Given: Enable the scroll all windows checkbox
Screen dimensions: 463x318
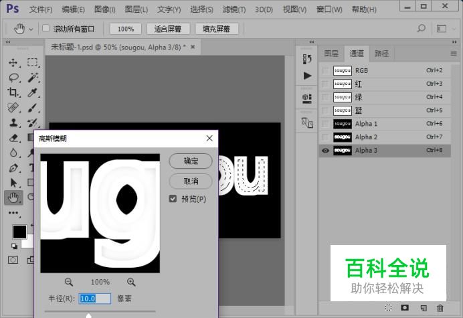Looking at the screenshot, I should pyautogui.click(x=45, y=28).
